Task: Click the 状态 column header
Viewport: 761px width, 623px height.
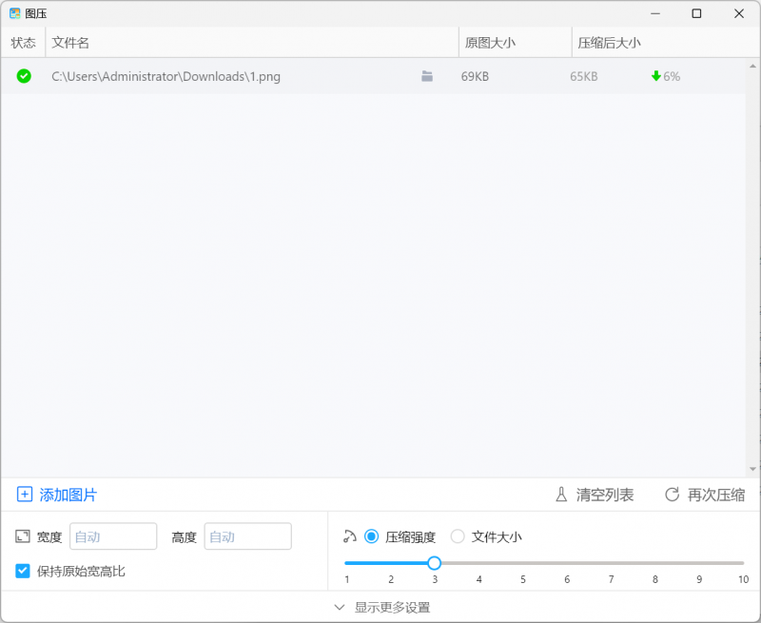Action: pyautogui.click(x=23, y=42)
